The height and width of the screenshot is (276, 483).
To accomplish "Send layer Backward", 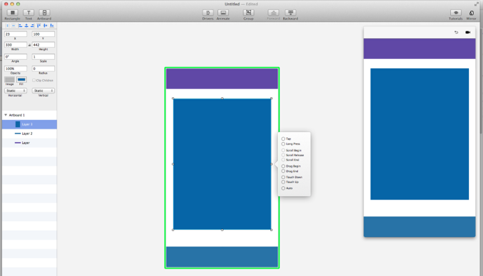I will click(x=290, y=13).
